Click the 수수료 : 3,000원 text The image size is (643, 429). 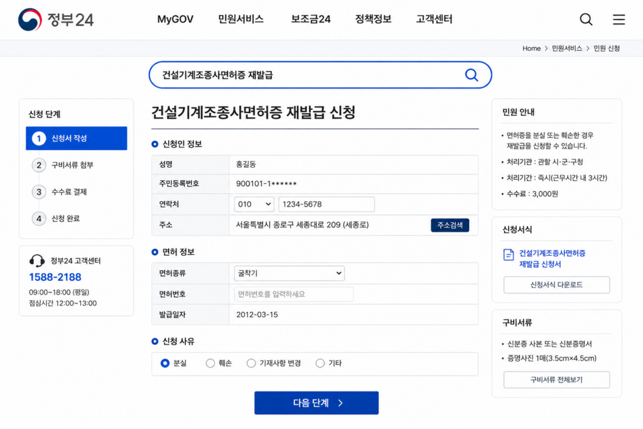point(532,193)
